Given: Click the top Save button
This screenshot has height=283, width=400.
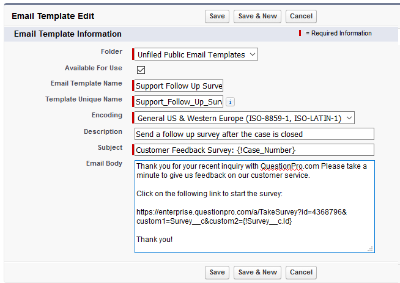Looking at the screenshot, I should [x=217, y=17].
